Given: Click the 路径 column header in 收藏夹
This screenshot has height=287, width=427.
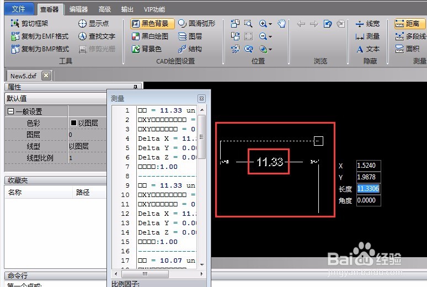Looking at the screenshot, I should coord(90,192).
